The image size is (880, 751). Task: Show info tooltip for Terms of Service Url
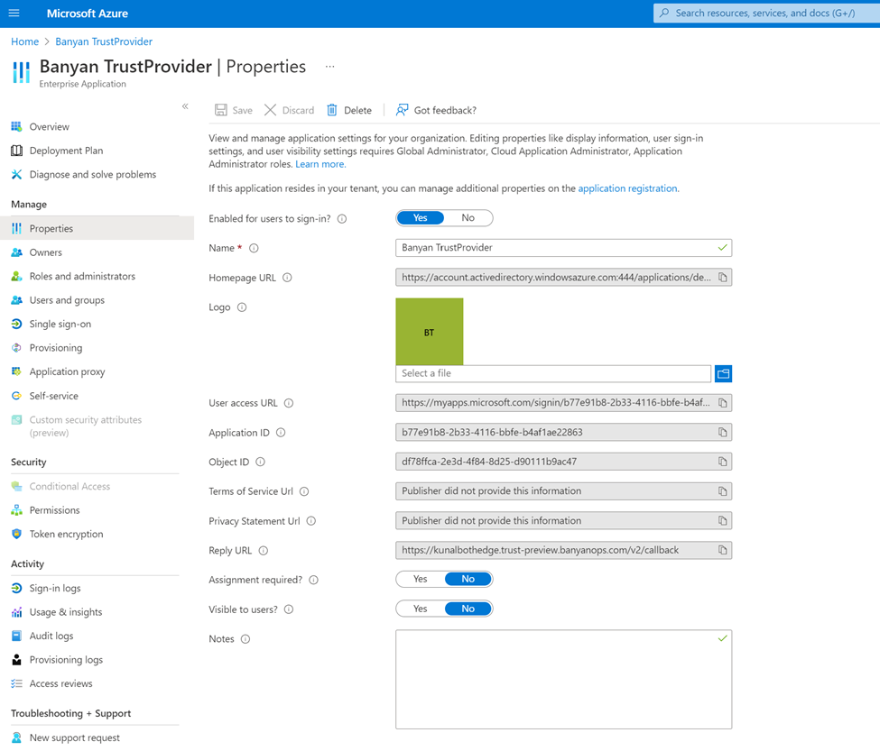click(x=304, y=491)
